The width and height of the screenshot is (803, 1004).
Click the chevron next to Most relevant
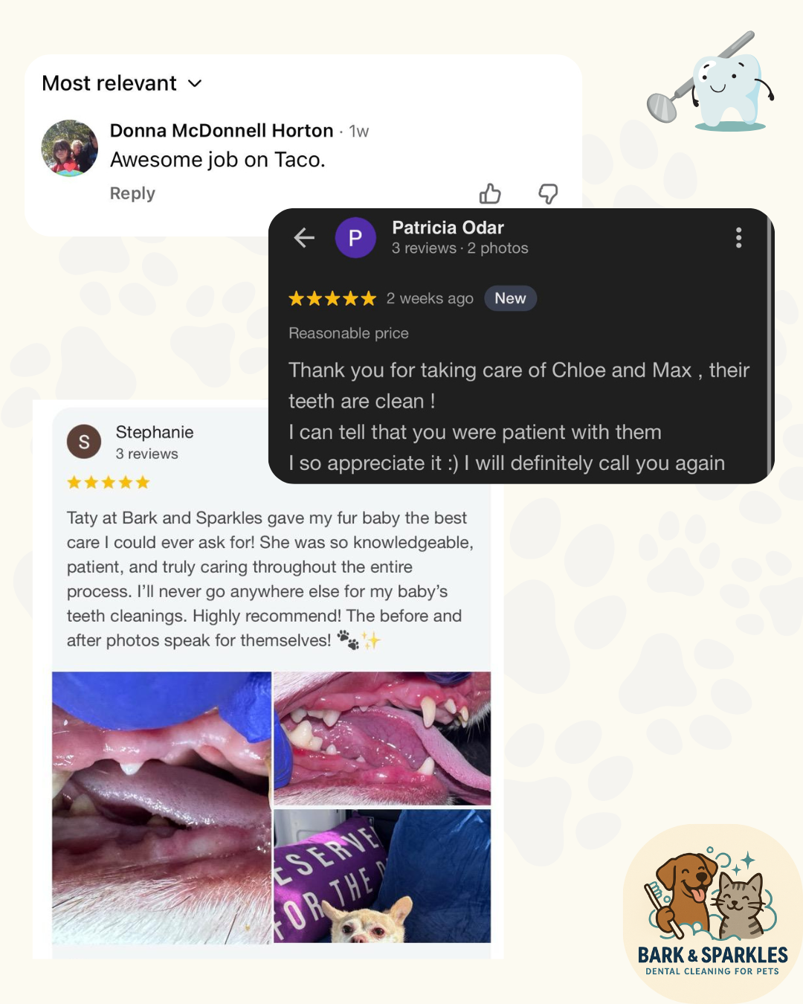pyautogui.click(x=195, y=84)
